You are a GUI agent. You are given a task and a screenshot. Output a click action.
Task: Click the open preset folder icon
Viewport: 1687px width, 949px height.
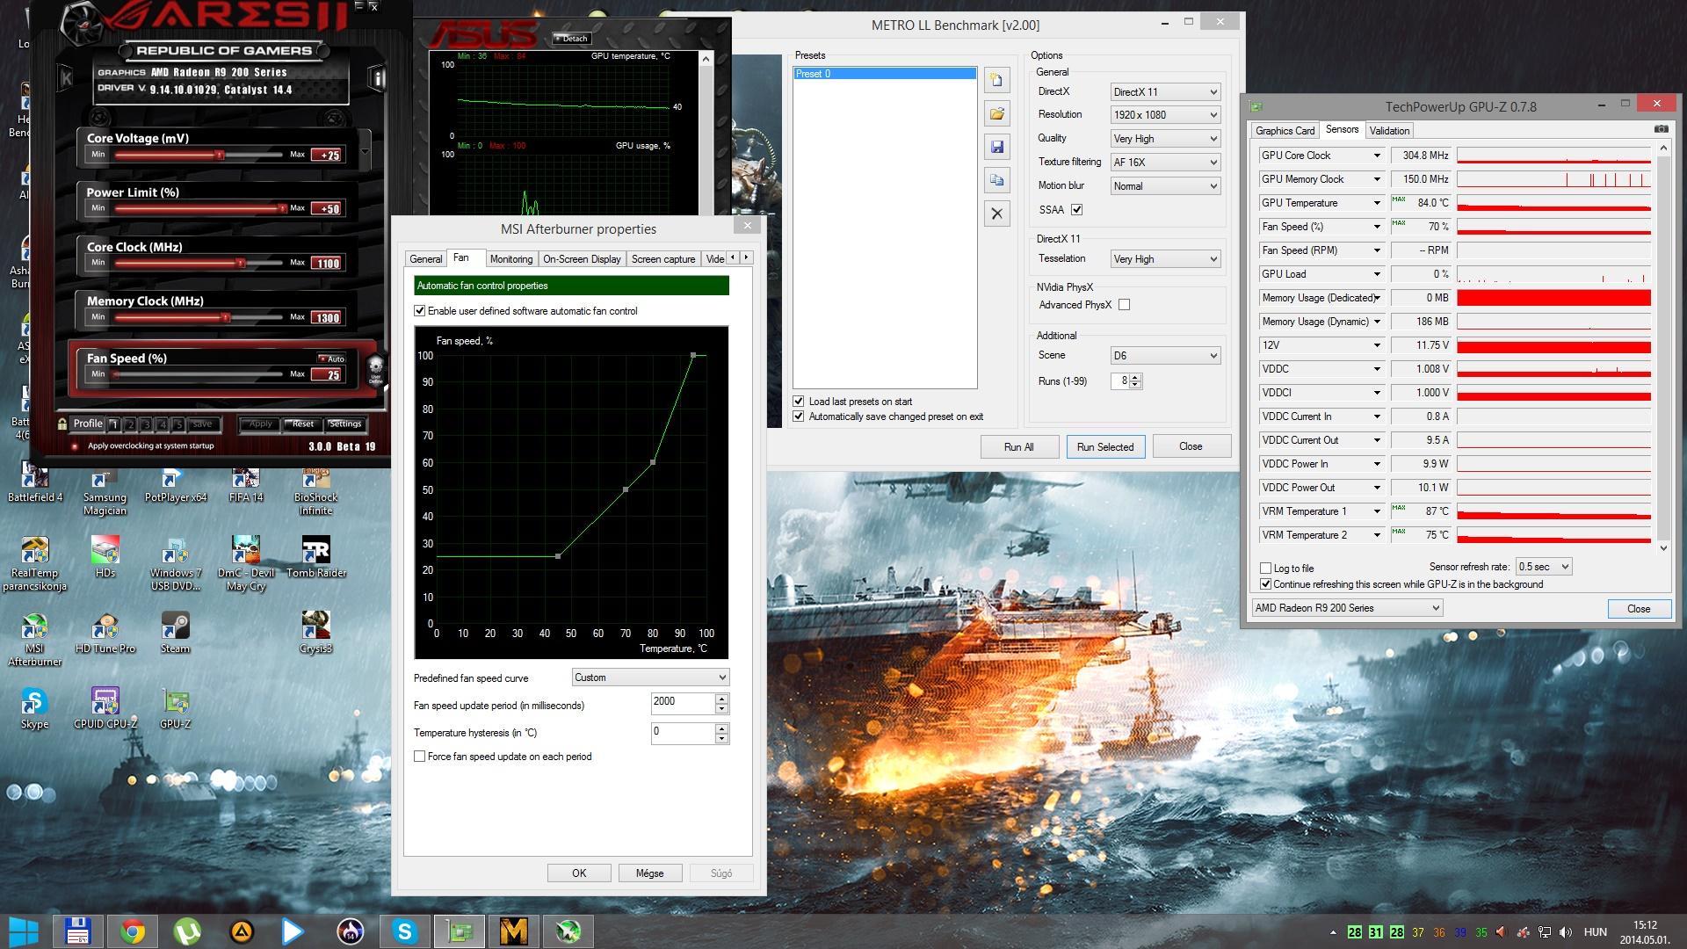pos(996,114)
